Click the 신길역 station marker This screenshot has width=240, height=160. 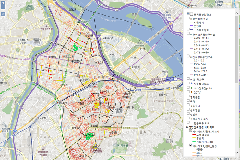tap(114, 79)
